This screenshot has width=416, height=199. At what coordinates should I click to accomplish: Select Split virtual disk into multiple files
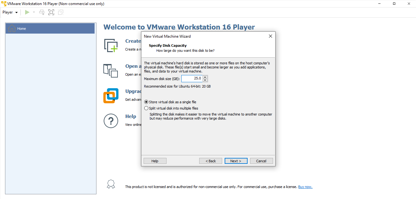pyautogui.click(x=171, y=108)
